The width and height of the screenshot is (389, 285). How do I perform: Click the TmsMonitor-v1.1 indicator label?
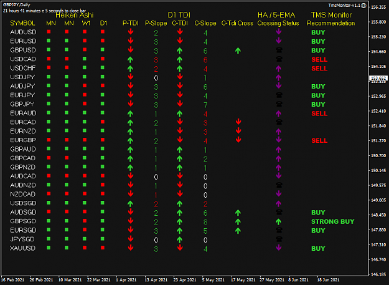point(344,5)
